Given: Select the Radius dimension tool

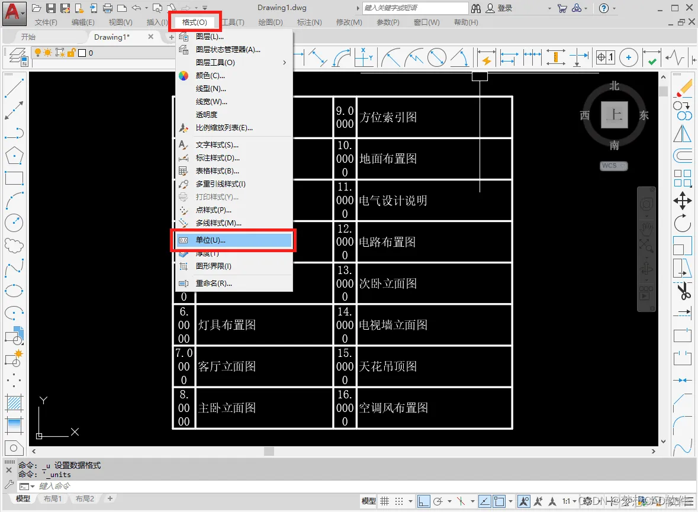Looking at the screenshot, I should tap(391, 57).
